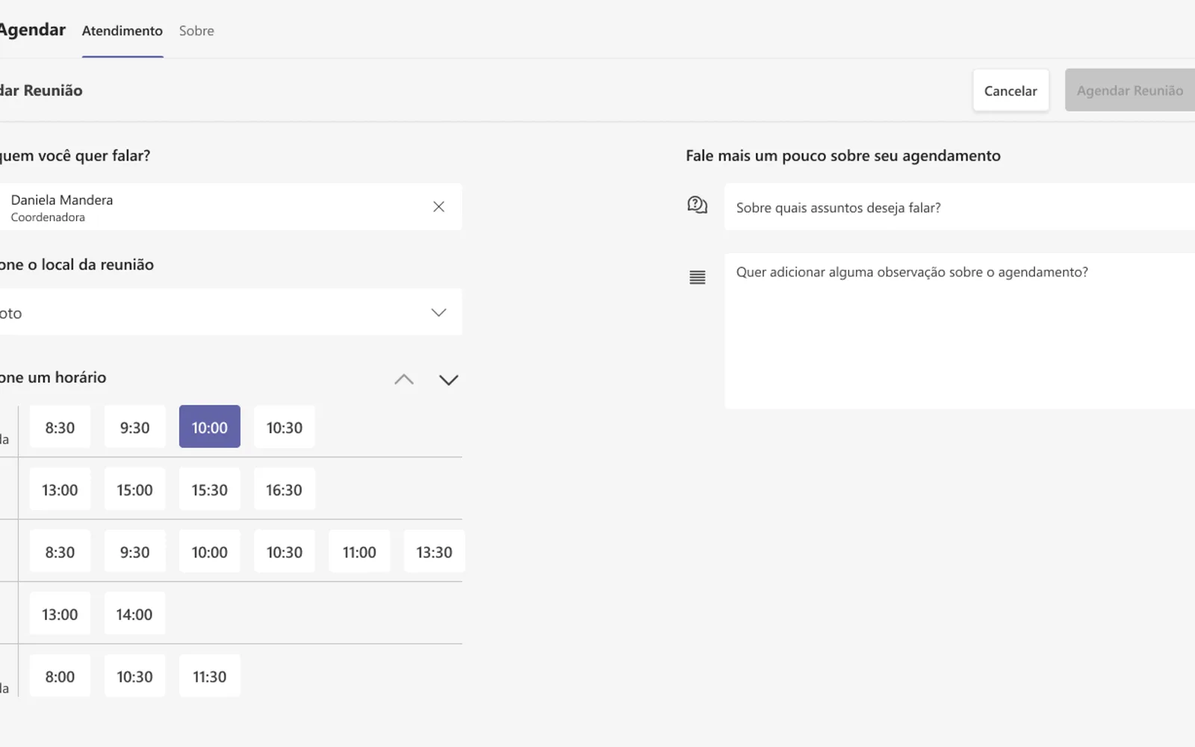Pick the 9:30 slot in first row

pos(134,427)
